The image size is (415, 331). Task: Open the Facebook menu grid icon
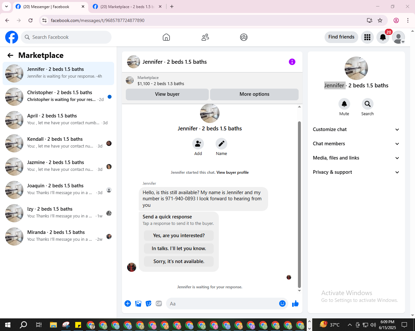point(367,37)
